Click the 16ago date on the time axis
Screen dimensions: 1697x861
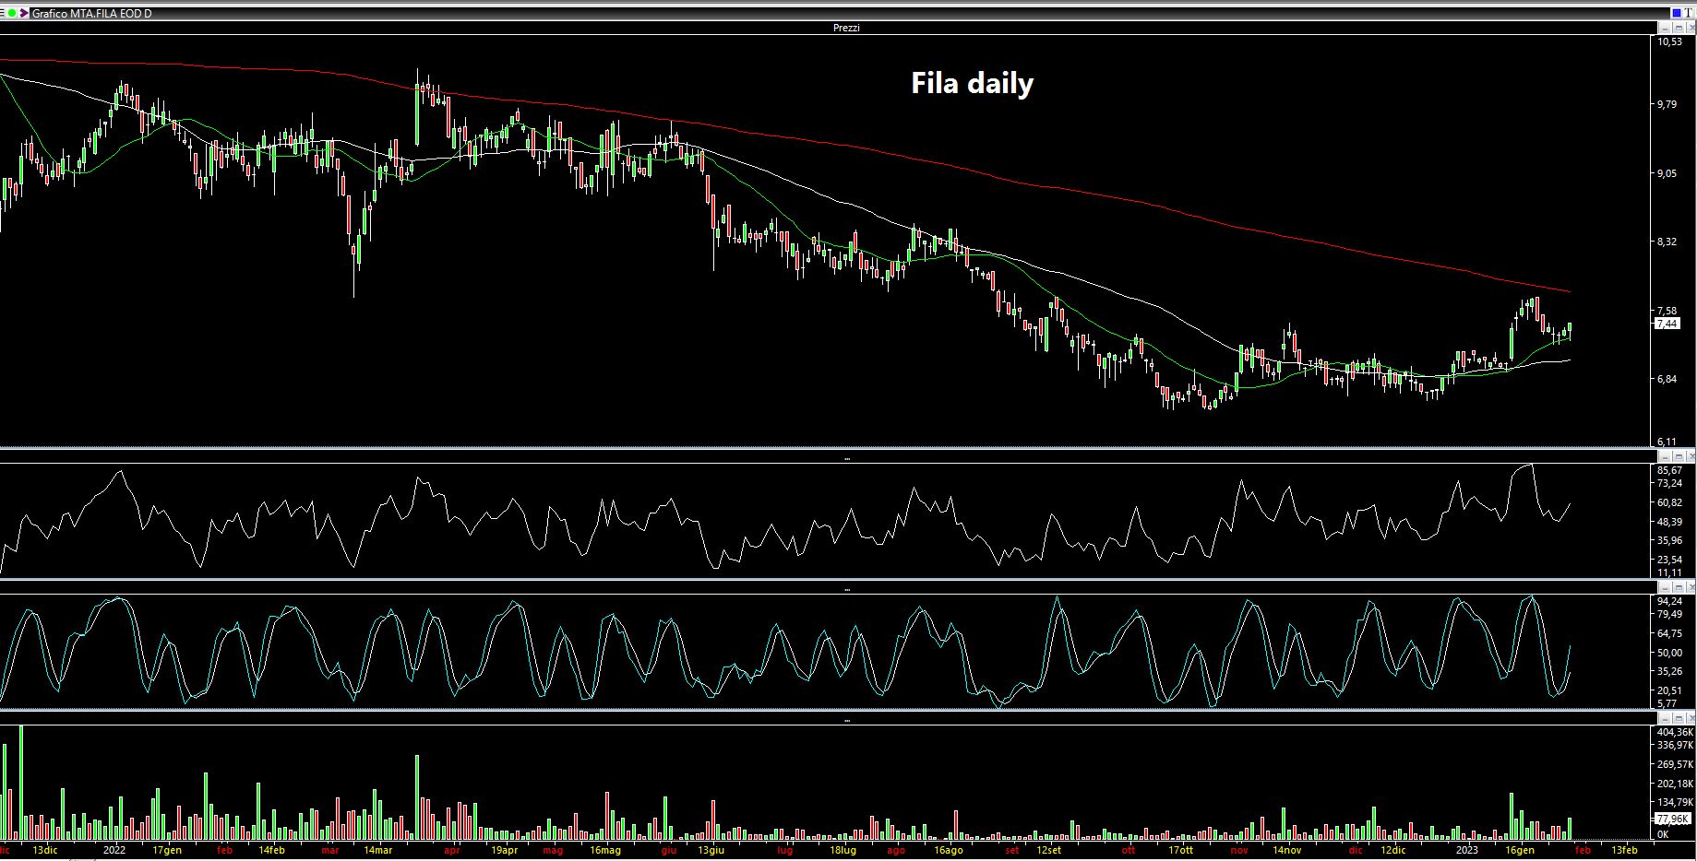(x=948, y=850)
